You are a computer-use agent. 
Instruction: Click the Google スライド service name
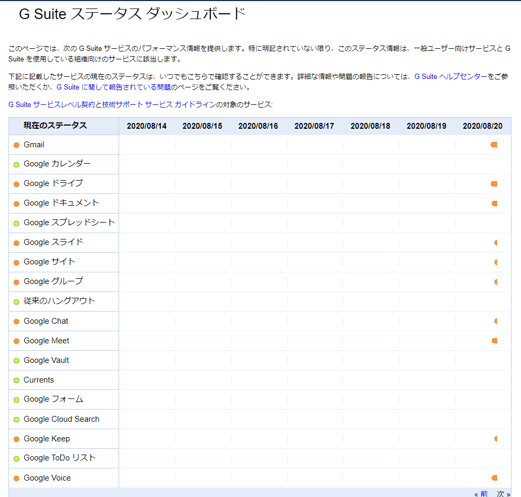(53, 242)
